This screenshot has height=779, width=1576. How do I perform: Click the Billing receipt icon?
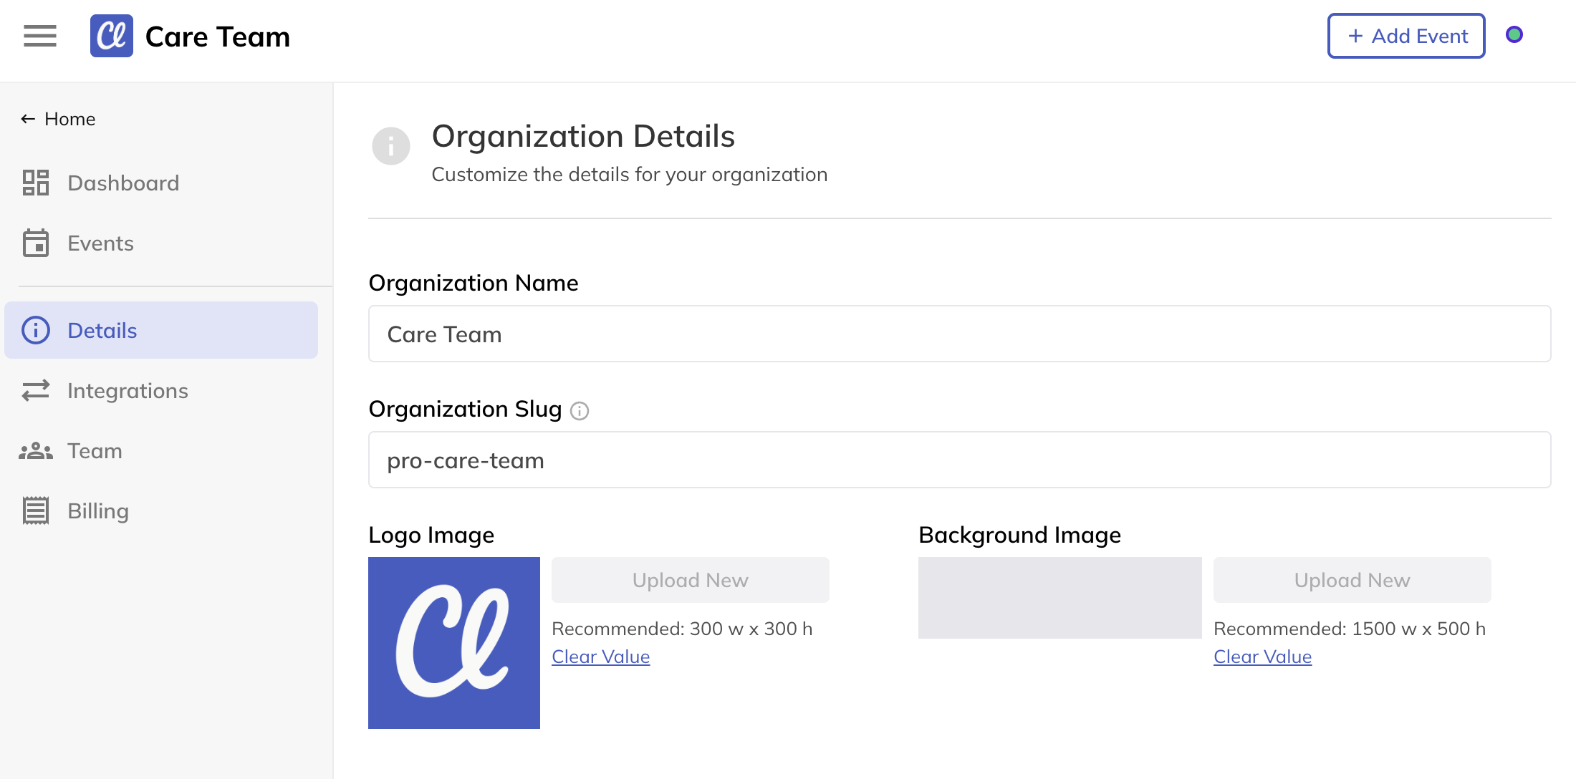pos(35,511)
